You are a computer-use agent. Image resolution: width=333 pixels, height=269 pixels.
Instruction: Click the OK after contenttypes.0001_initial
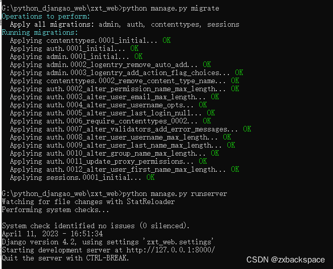(x=166, y=40)
